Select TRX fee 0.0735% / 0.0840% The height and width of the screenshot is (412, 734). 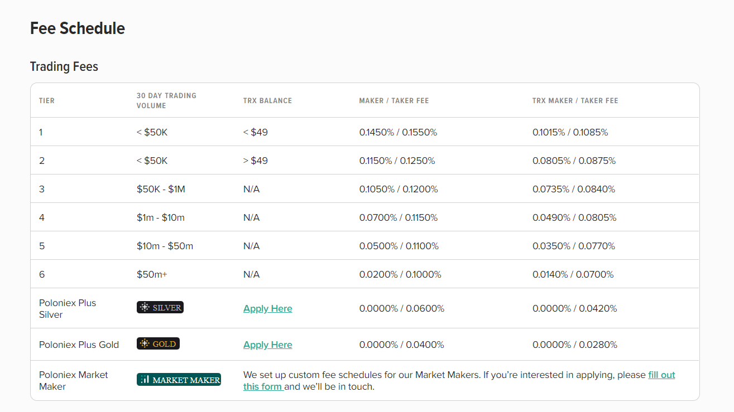click(x=574, y=189)
